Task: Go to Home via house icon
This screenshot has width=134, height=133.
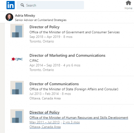Action: click(128, 3)
